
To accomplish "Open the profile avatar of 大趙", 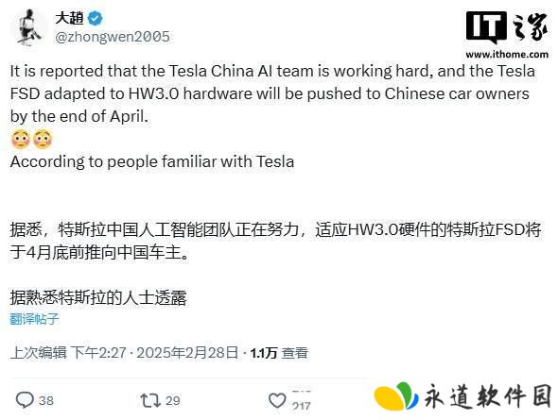I will [28, 27].
